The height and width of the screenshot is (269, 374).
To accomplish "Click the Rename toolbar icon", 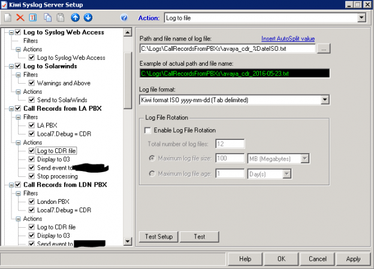I will coord(34,18).
